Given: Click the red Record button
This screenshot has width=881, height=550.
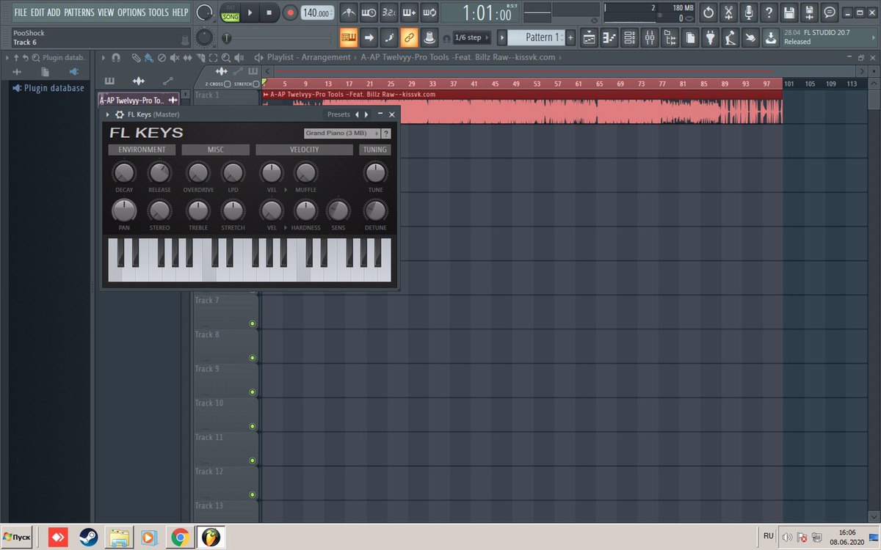Looking at the screenshot, I should click(290, 12).
